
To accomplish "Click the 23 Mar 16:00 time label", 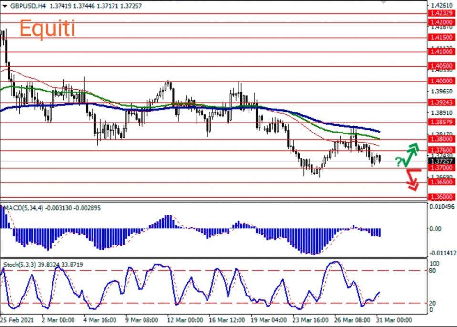I will tap(311, 320).
